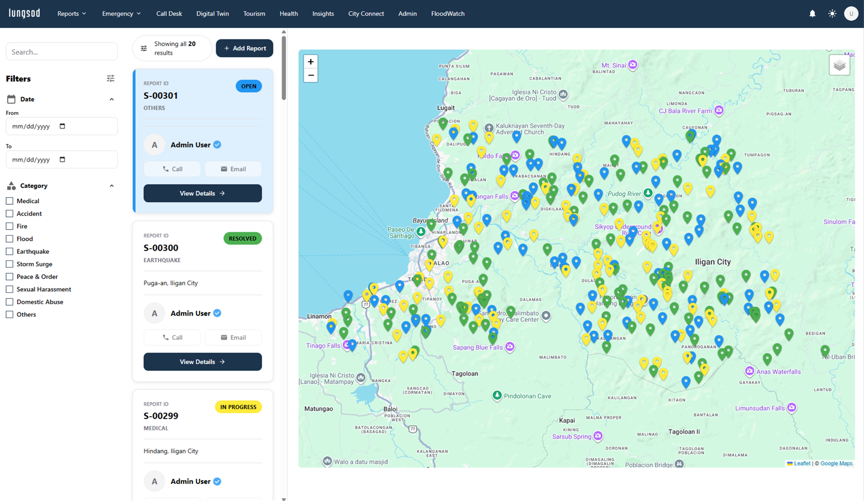The width and height of the screenshot is (864, 501).
Task: Check the Sexual Harassment category
Action: point(9,290)
